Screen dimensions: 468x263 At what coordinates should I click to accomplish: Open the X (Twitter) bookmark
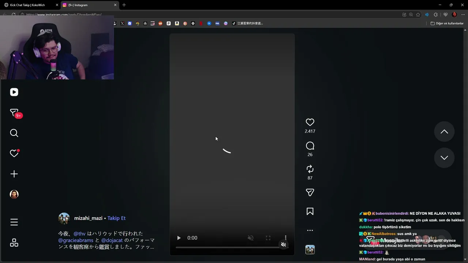tap(122, 23)
